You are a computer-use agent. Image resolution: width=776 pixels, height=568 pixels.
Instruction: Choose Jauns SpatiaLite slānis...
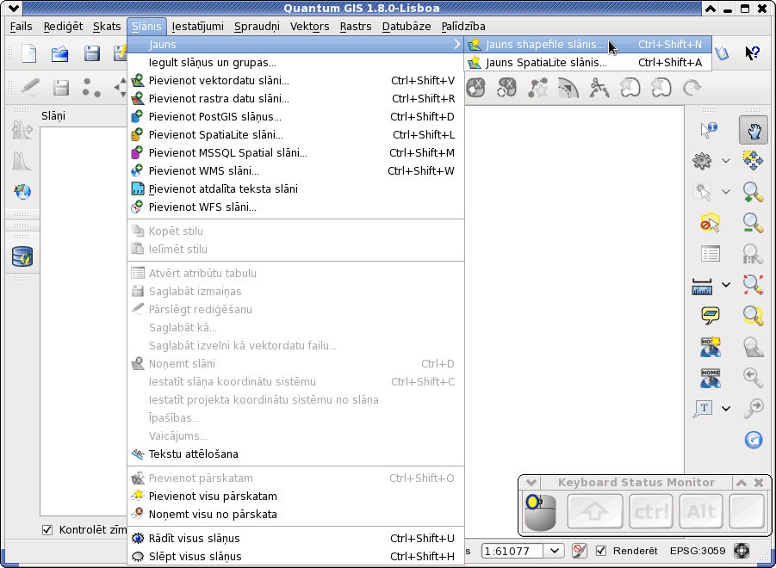tap(588, 62)
